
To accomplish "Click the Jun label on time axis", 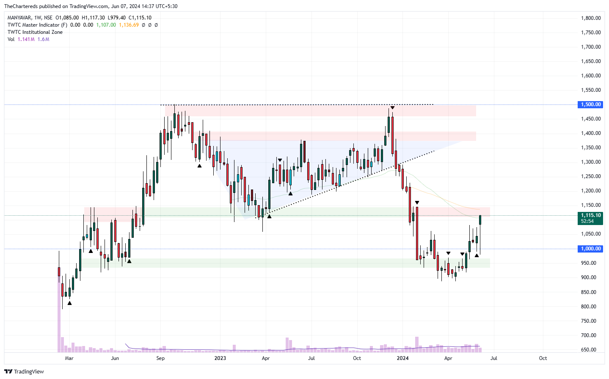I will [115, 358].
